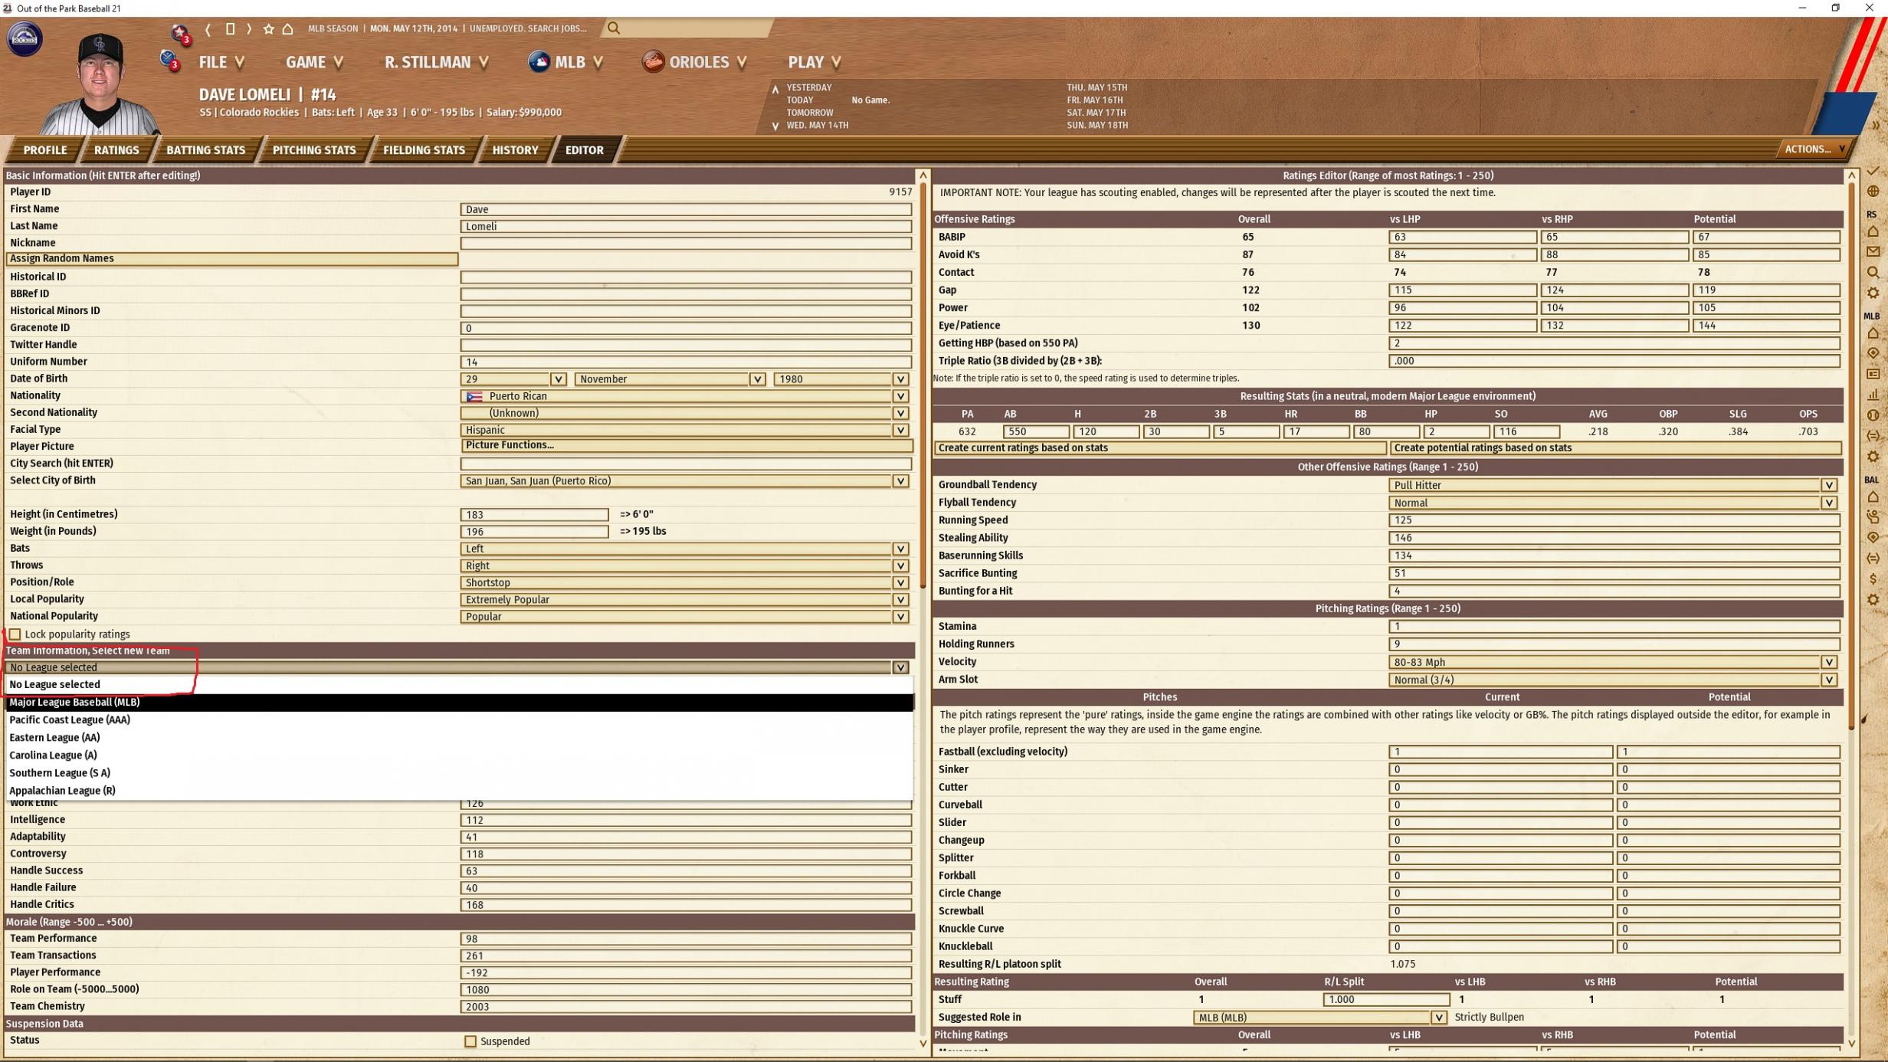
Task: Click the magnifier icon in search bar
Action: pos(614,28)
